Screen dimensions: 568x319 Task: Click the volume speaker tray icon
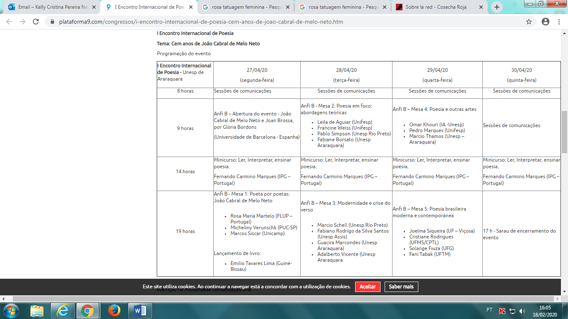523,311
